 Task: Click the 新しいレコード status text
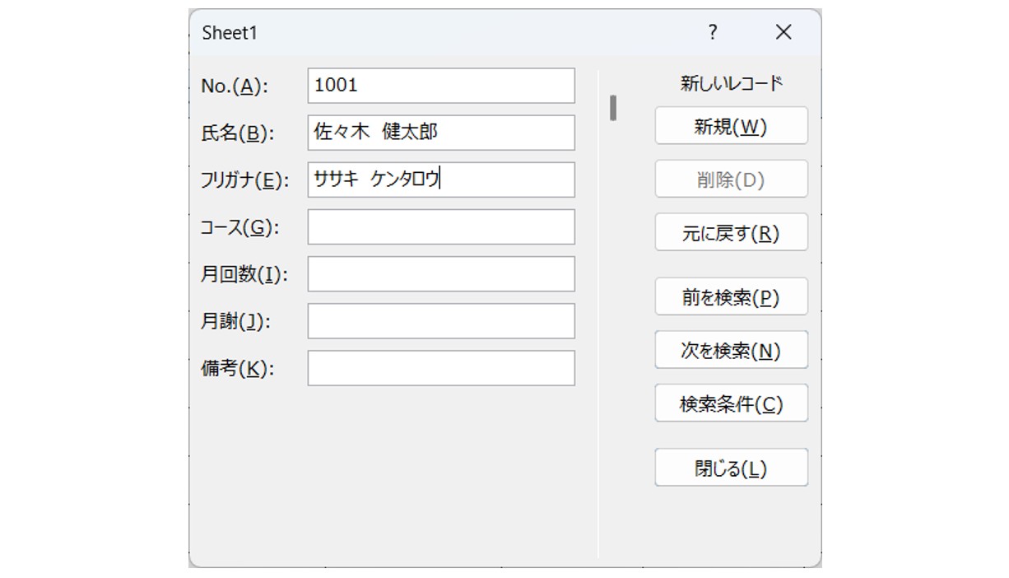coord(731,83)
